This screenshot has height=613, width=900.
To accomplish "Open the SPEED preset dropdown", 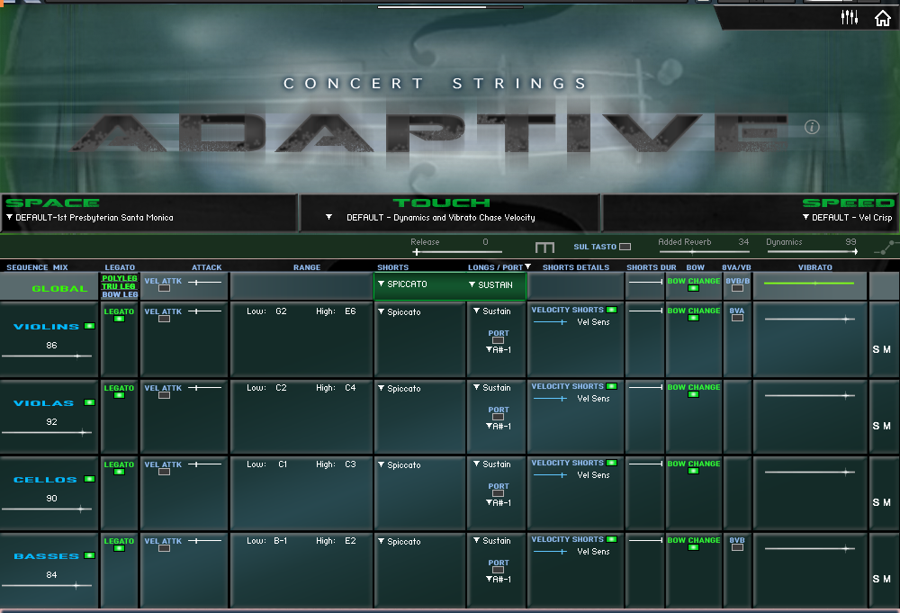I will [x=847, y=218].
